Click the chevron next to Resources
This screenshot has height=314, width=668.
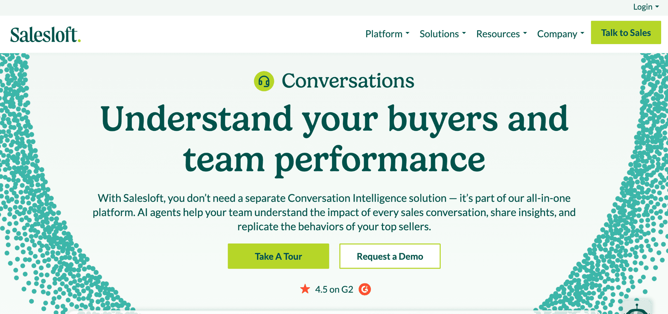[525, 34]
